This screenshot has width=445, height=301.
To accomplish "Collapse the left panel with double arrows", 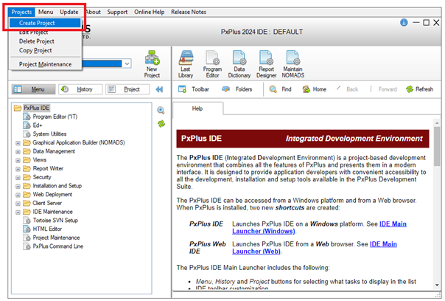I will coord(158,89).
